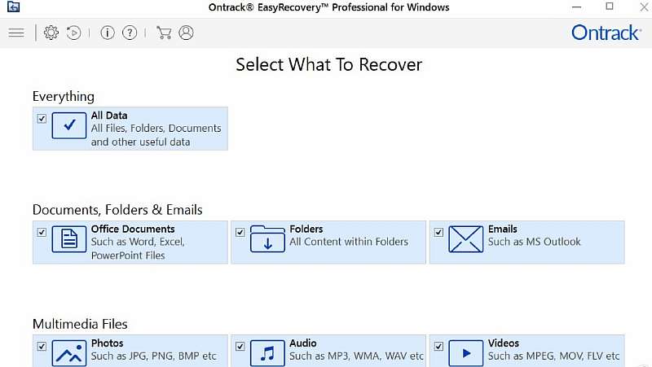Viewport: 652px width, 367px height.
Task: Click the Videos play icon
Action: click(465, 353)
